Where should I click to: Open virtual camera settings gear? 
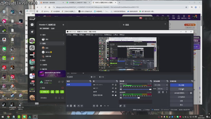[x=191, y=93]
